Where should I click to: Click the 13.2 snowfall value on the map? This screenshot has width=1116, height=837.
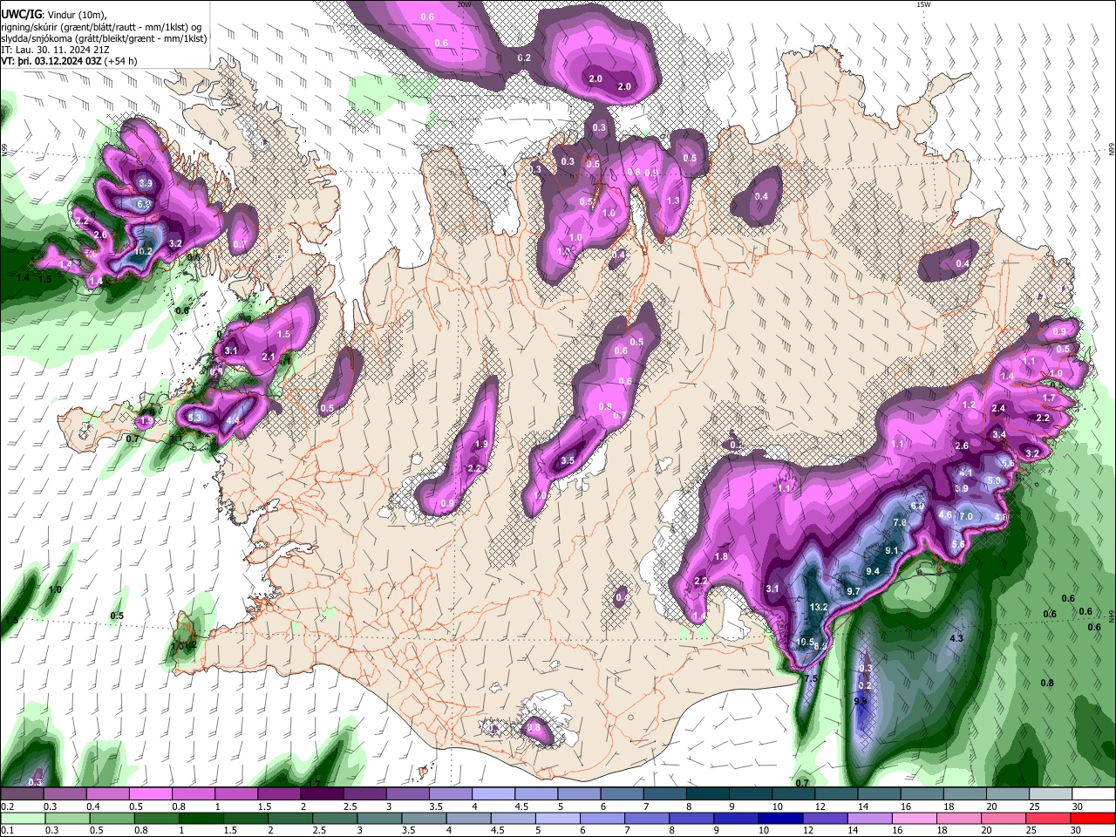(x=818, y=607)
